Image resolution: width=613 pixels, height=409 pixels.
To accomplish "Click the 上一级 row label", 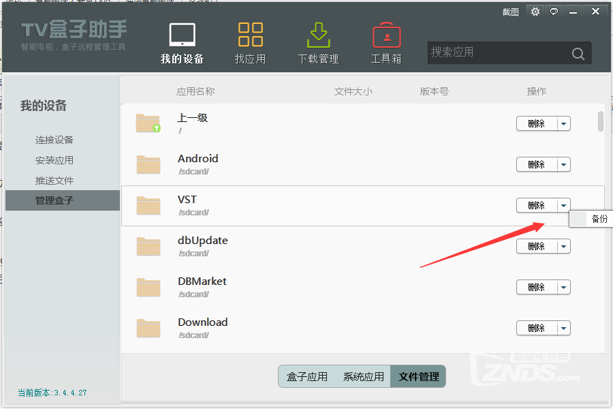I will tap(192, 118).
